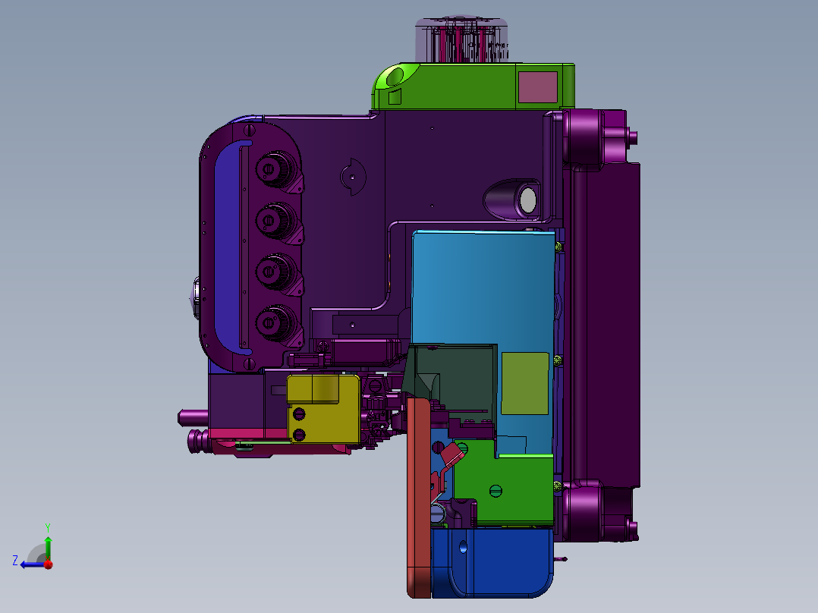This screenshot has width=818, height=613.
Task: Select the tall red vertical plate
Action: click(x=419, y=497)
